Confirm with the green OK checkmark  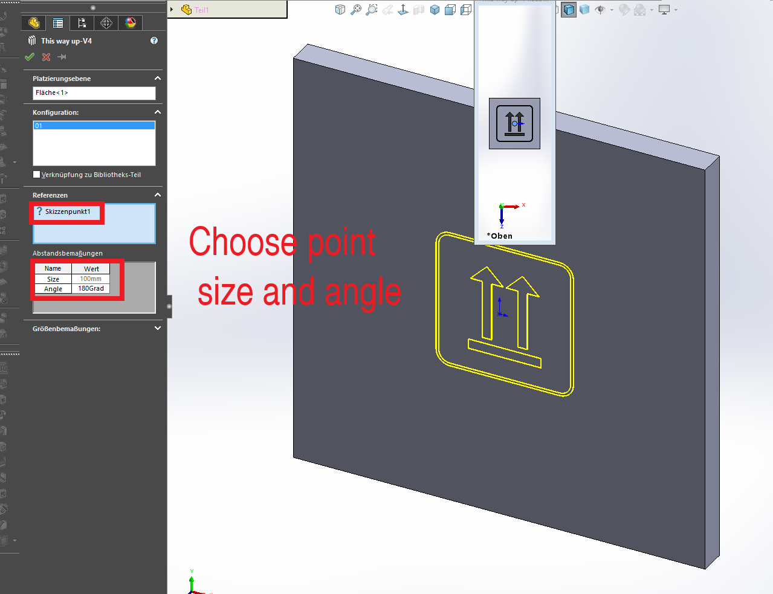(30, 57)
